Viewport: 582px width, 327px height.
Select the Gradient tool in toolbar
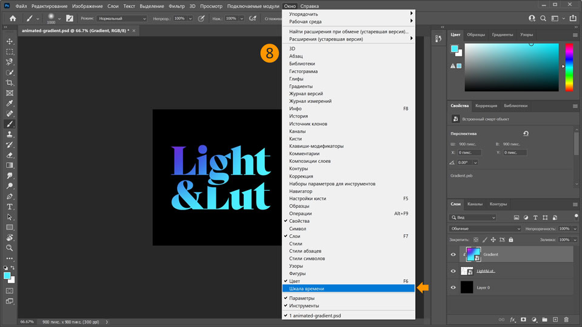pos(10,165)
